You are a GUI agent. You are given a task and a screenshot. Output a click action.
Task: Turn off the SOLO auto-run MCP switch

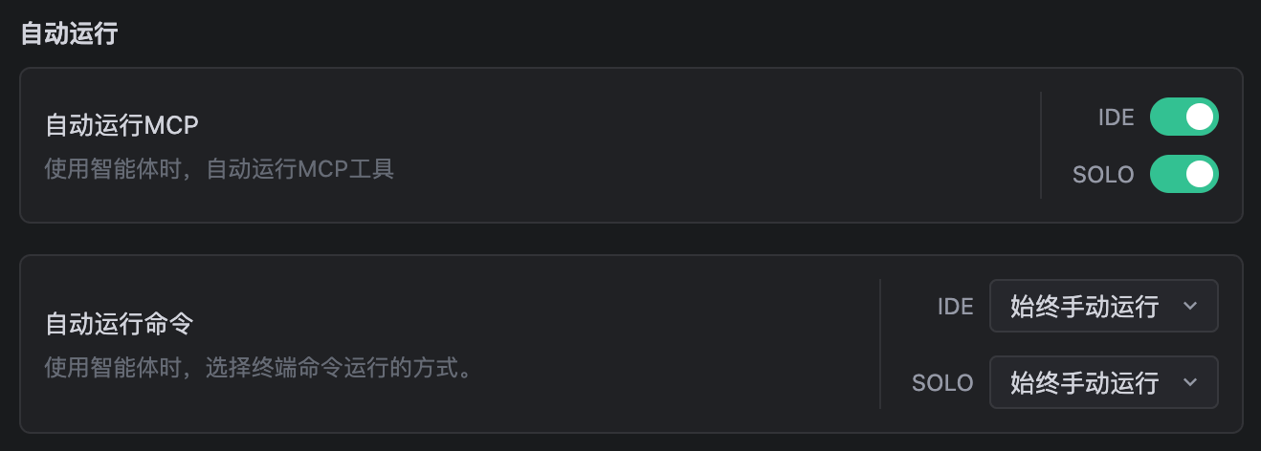coord(1184,174)
